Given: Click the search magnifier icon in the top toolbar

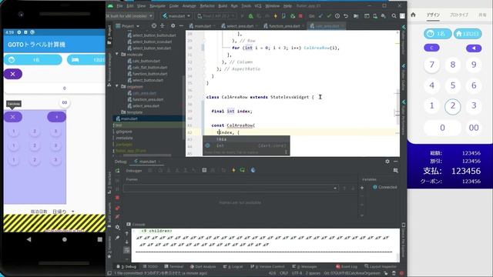Looking at the screenshot, I should (x=394, y=16).
